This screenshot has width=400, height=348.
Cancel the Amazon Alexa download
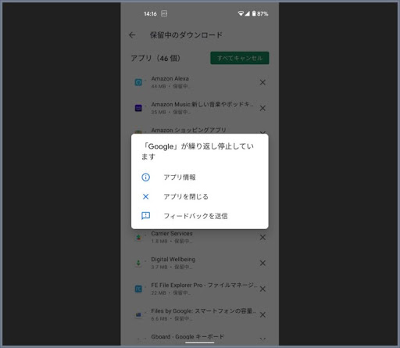click(x=262, y=82)
